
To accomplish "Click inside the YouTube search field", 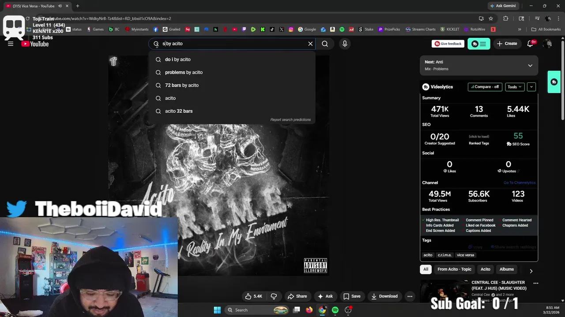I will (x=232, y=44).
